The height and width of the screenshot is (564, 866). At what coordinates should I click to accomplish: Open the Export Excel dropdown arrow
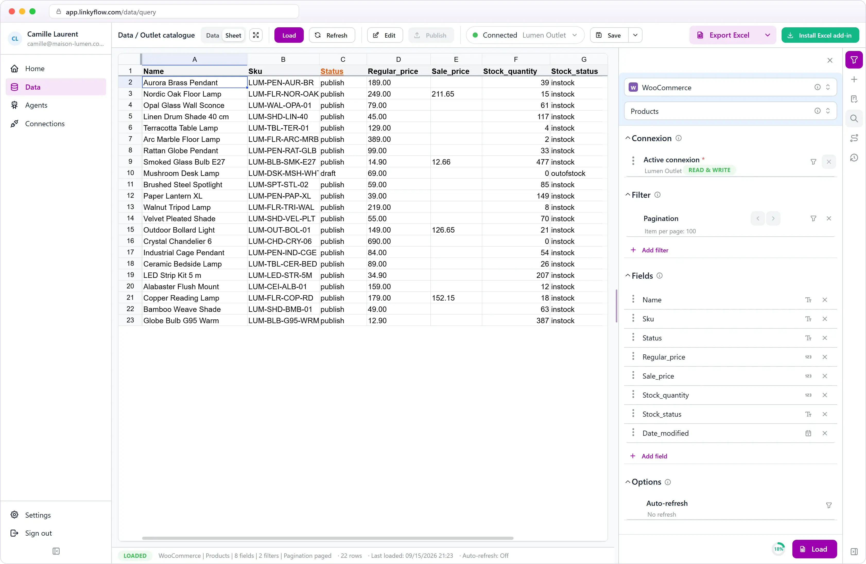(x=767, y=35)
